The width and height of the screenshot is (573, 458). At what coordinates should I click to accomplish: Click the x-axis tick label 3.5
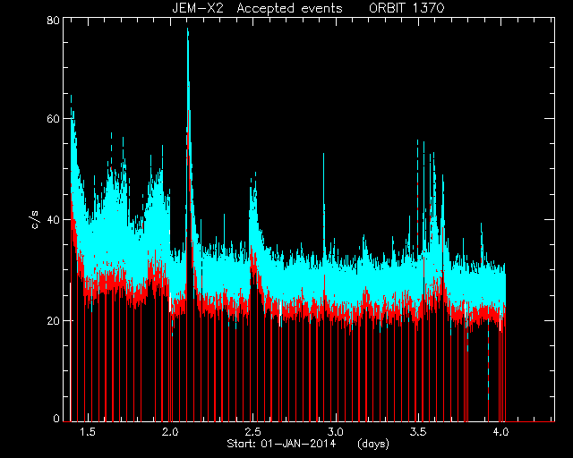click(418, 432)
